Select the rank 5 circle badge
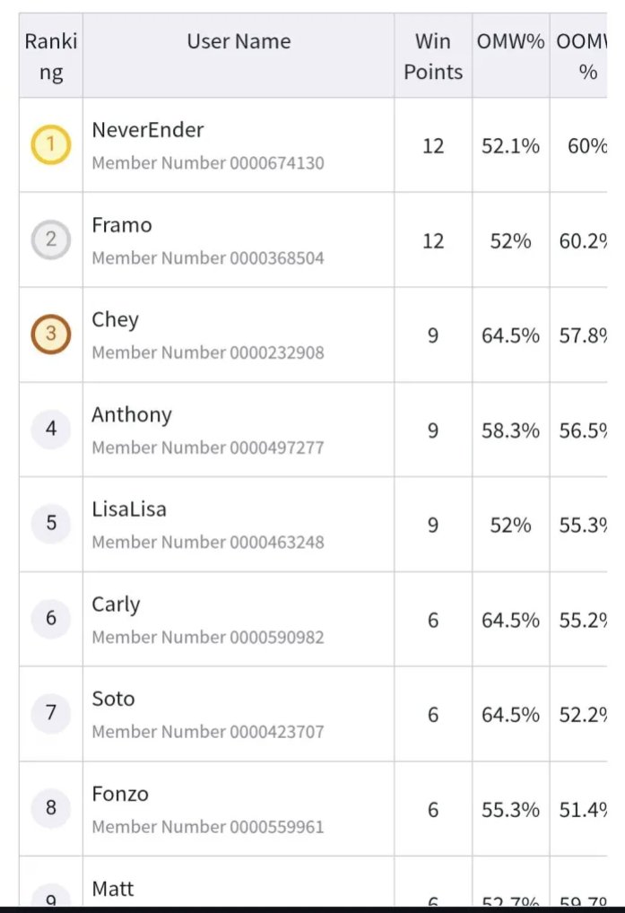Viewport: 625px width, 913px height. tap(51, 524)
